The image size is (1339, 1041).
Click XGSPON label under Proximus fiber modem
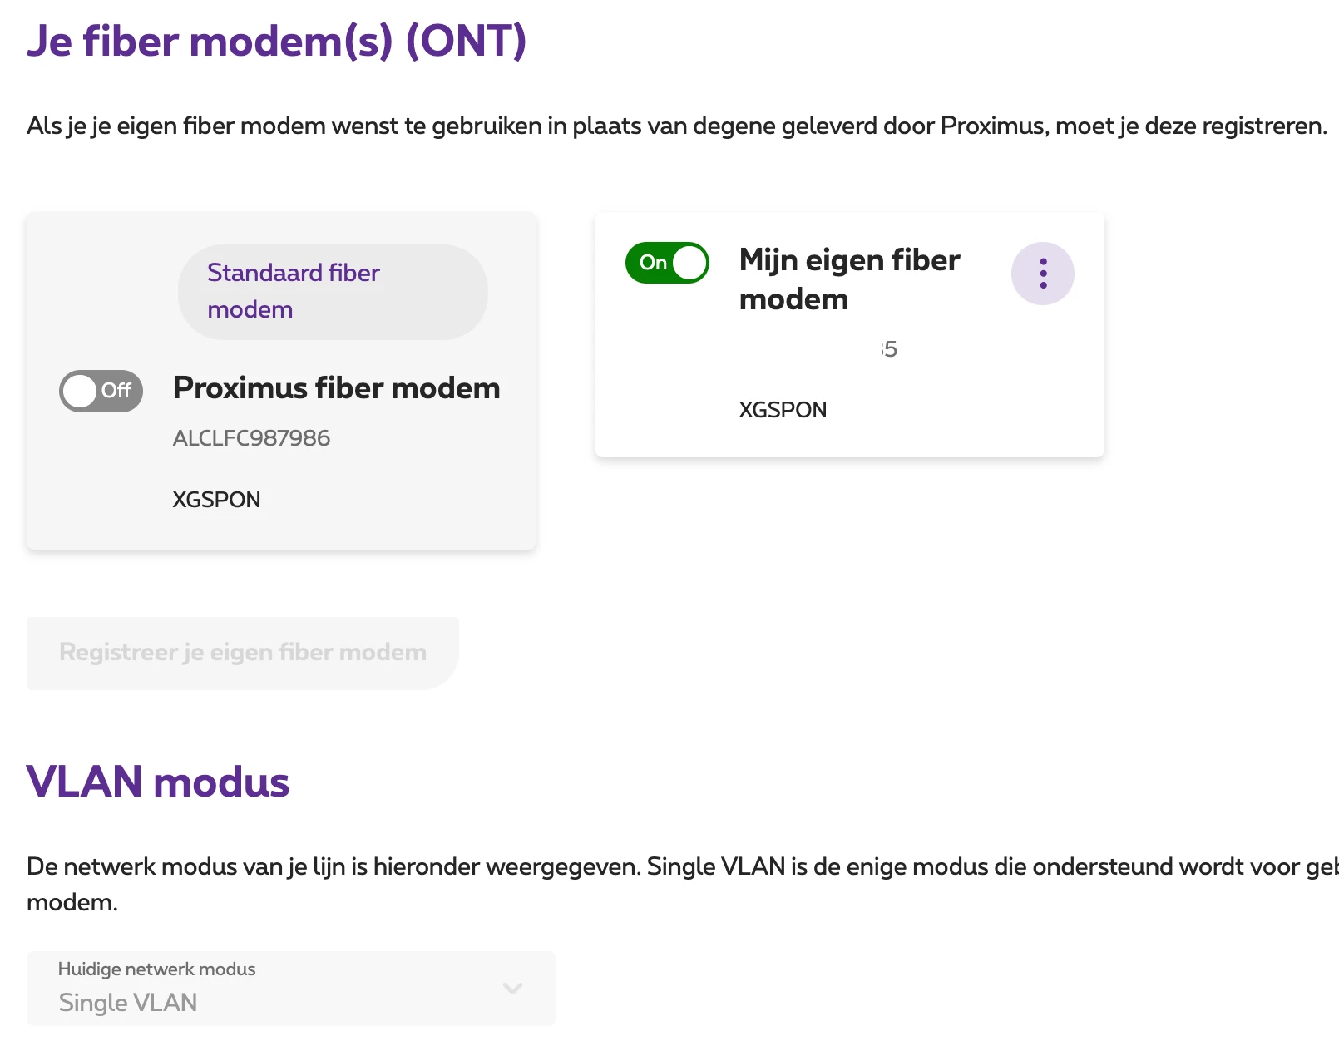tap(216, 500)
